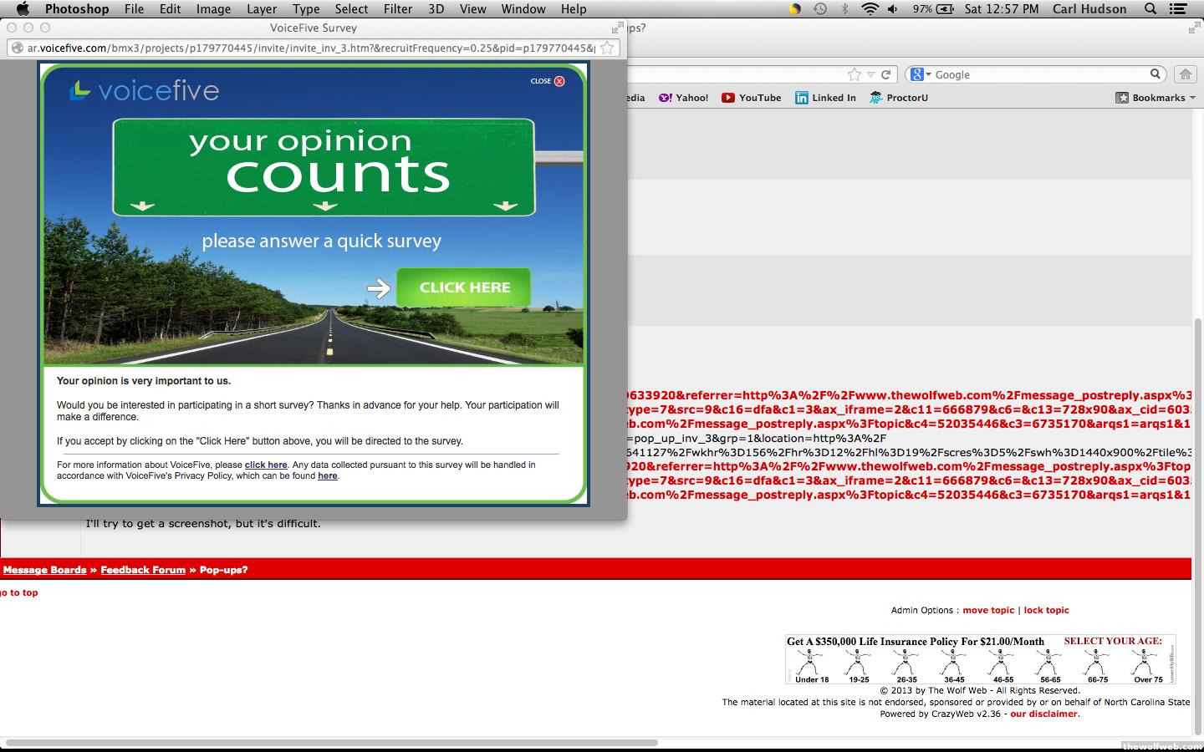The width and height of the screenshot is (1204, 752).
Task: Select the 26-35 age figure in the insurance ad
Action: pos(906,665)
